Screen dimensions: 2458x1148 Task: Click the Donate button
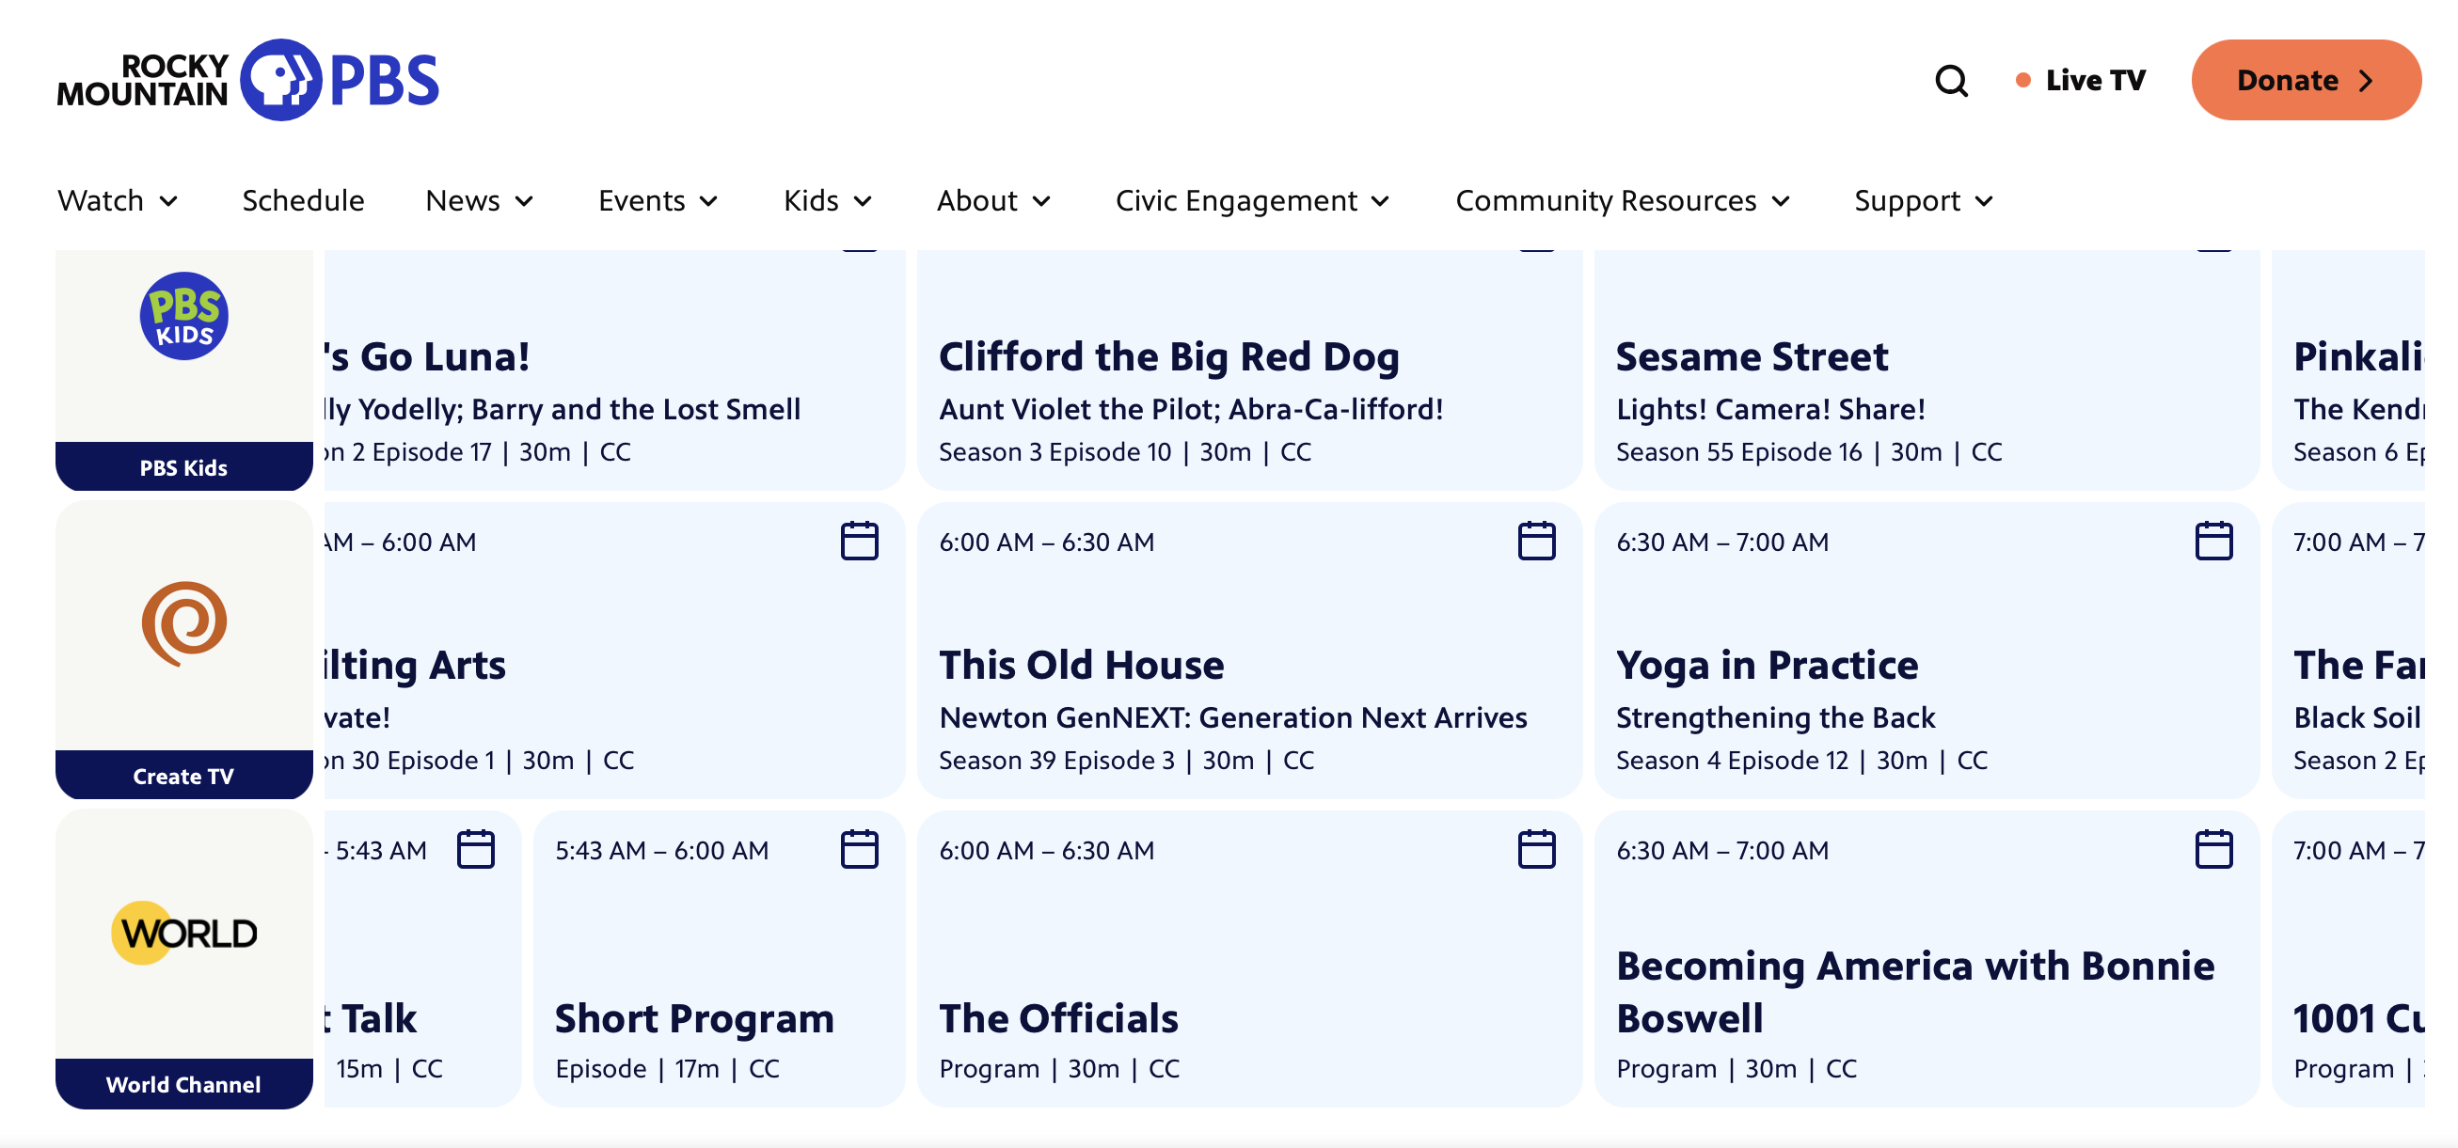click(x=2306, y=80)
